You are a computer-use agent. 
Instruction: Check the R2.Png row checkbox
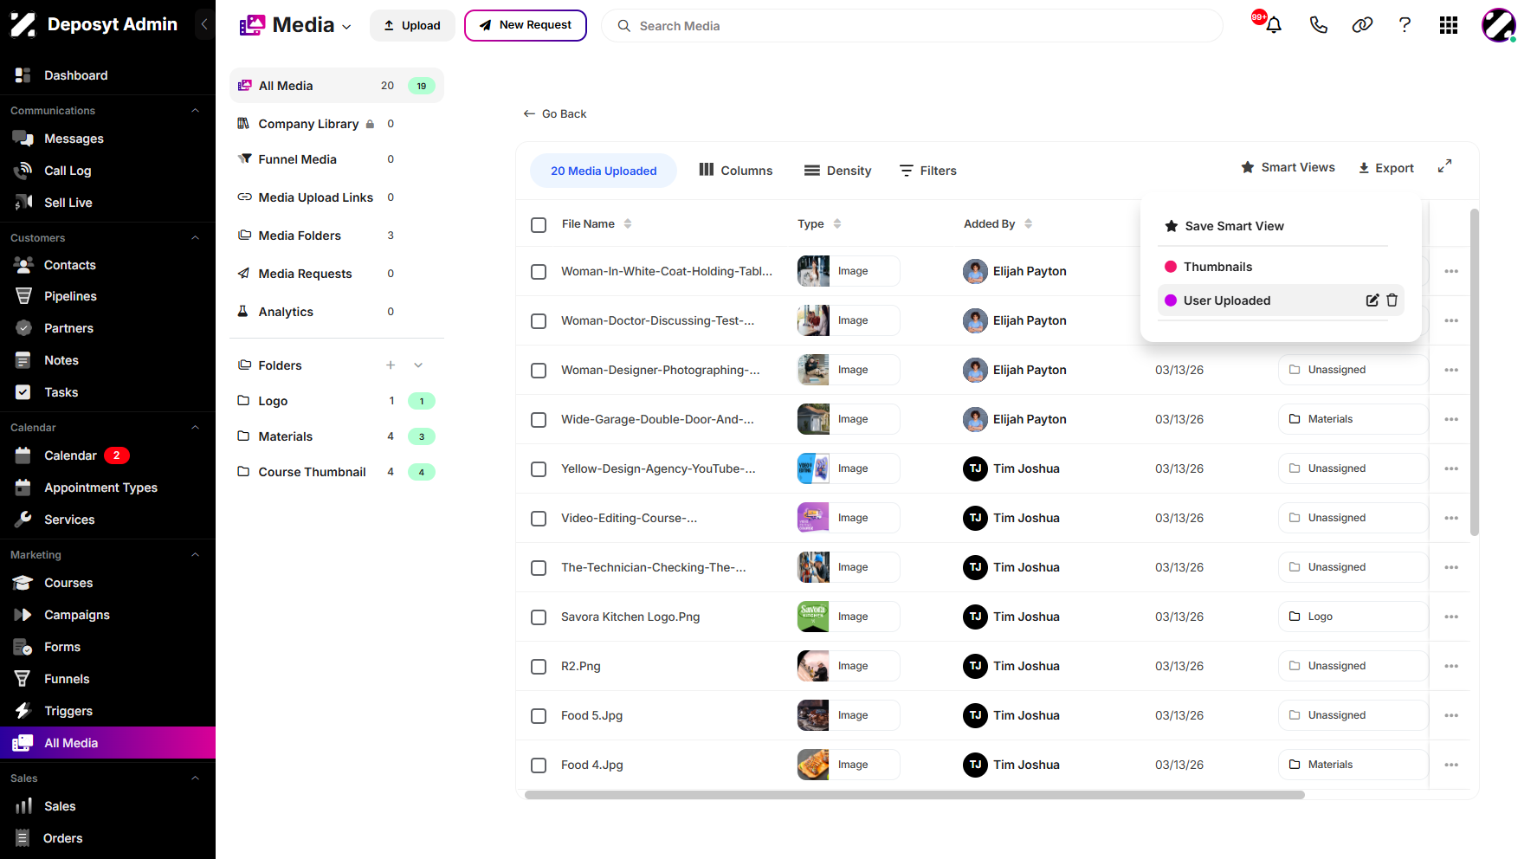(x=539, y=667)
